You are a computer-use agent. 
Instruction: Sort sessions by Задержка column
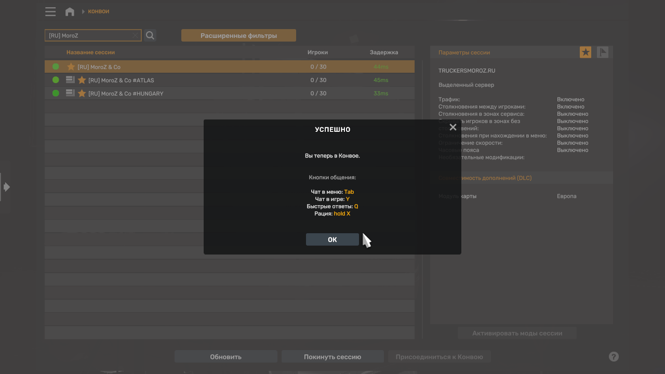click(383, 52)
